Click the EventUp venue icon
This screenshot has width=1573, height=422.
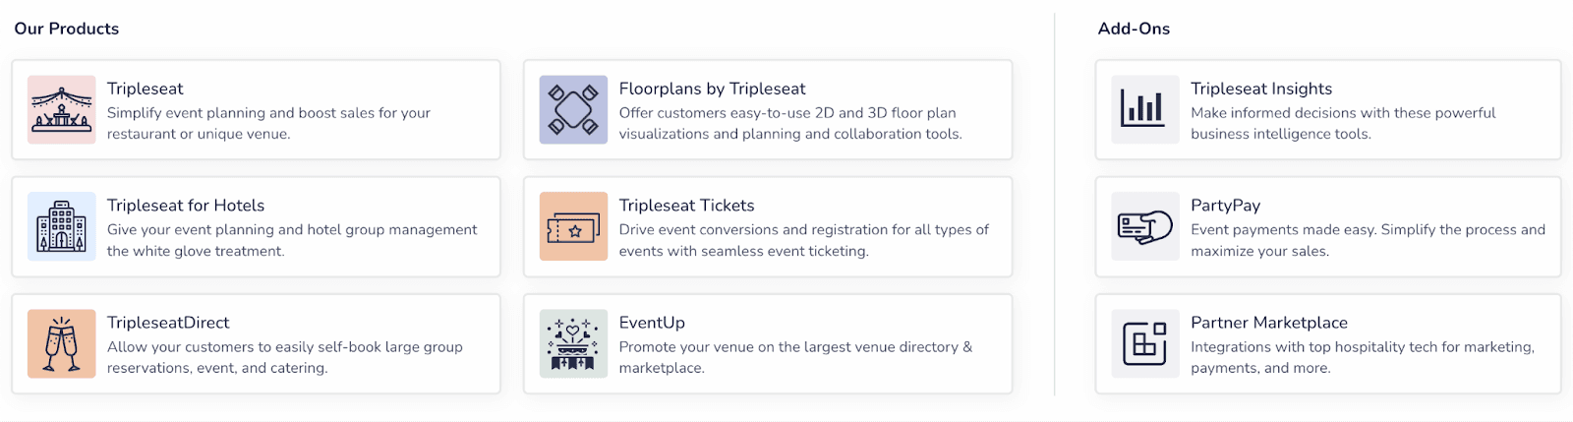click(x=573, y=343)
